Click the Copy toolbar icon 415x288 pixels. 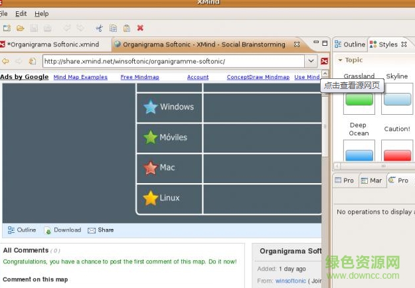tap(114, 28)
